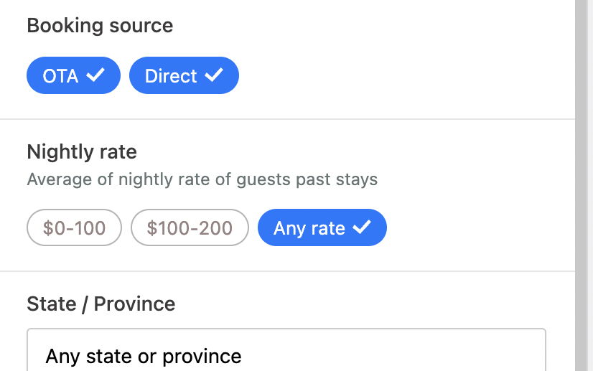The width and height of the screenshot is (593, 371).
Task: Click the 'Any state or province' placeholder text
Action: click(x=144, y=356)
